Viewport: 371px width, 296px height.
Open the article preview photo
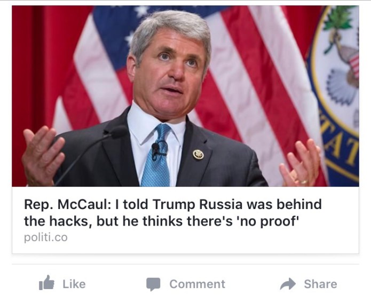point(186,96)
